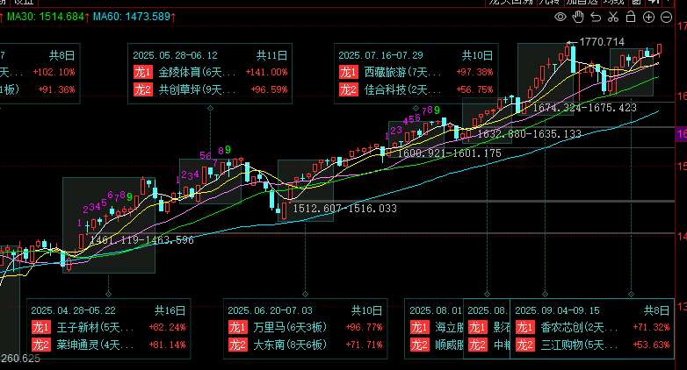Click the undo arrow icon
The width and height of the screenshot is (687, 370).
click(x=596, y=17)
